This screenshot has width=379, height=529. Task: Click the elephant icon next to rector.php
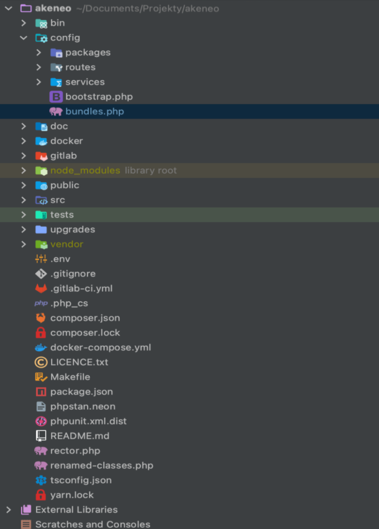[x=41, y=451]
